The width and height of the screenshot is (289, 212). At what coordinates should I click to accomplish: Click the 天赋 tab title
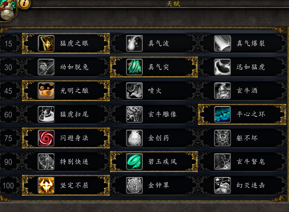[x=173, y=4]
